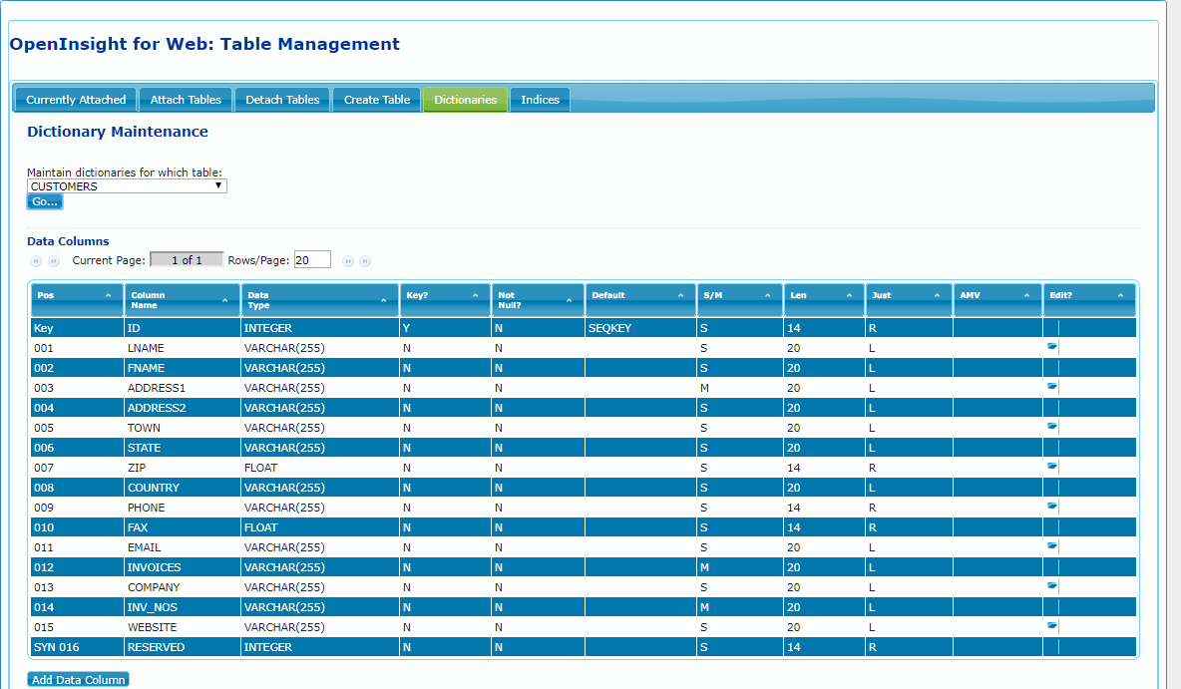Sort by the Len header arrow
Image resolution: width=1181 pixels, height=689 pixels.
tap(849, 296)
